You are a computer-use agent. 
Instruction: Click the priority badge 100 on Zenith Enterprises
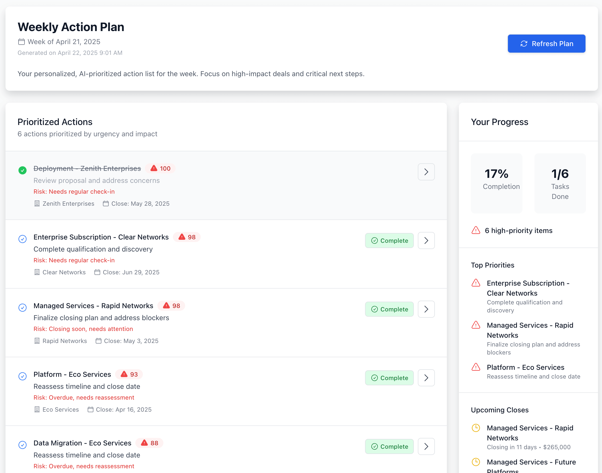click(160, 168)
